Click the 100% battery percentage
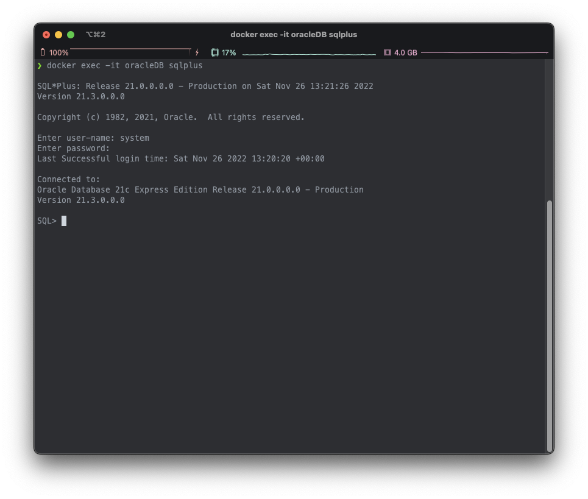 click(59, 53)
